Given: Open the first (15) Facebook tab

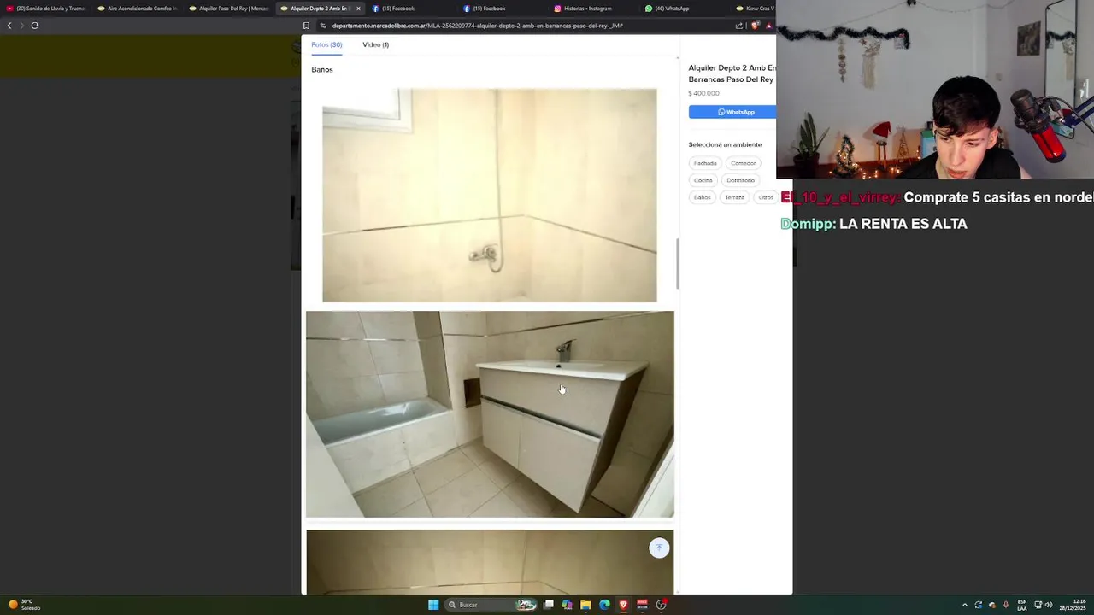Looking at the screenshot, I should [411, 9].
